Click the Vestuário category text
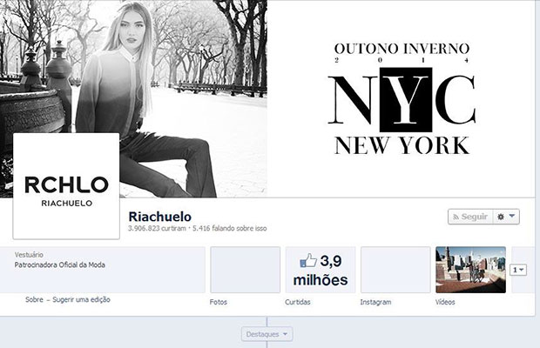This screenshot has width=540, height=348. [29, 255]
